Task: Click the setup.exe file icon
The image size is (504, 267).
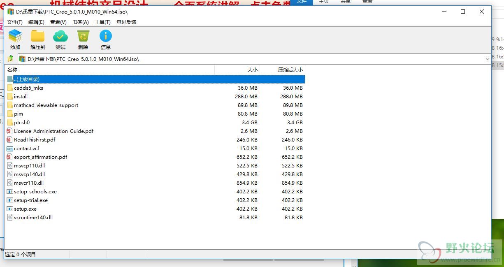Action: click(x=10, y=209)
